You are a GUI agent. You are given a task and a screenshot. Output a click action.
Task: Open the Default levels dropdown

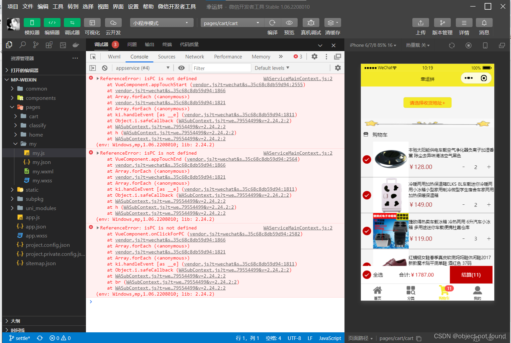coord(272,68)
